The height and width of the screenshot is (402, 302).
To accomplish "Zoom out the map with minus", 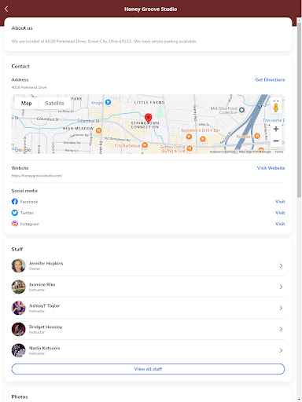I will pos(276,141).
